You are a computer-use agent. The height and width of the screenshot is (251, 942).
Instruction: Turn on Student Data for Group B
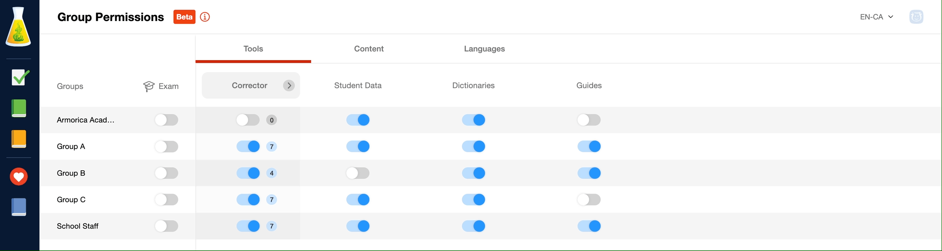(x=358, y=173)
